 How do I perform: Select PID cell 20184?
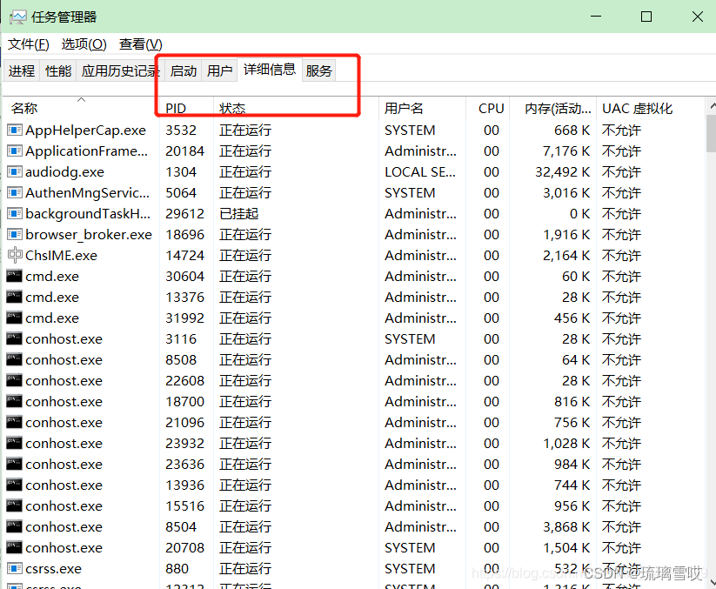[185, 151]
